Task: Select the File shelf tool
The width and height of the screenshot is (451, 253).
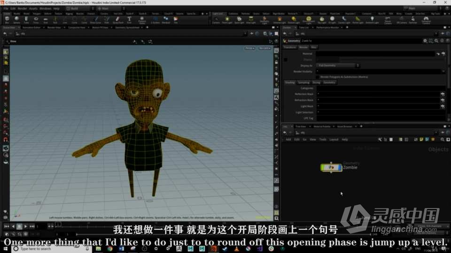Action: [x=175, y=20]
